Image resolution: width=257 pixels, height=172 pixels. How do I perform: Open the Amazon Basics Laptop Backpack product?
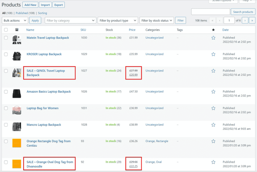49,92
